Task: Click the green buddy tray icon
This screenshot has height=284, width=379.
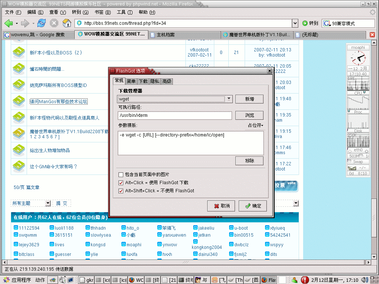Action: 295,280
